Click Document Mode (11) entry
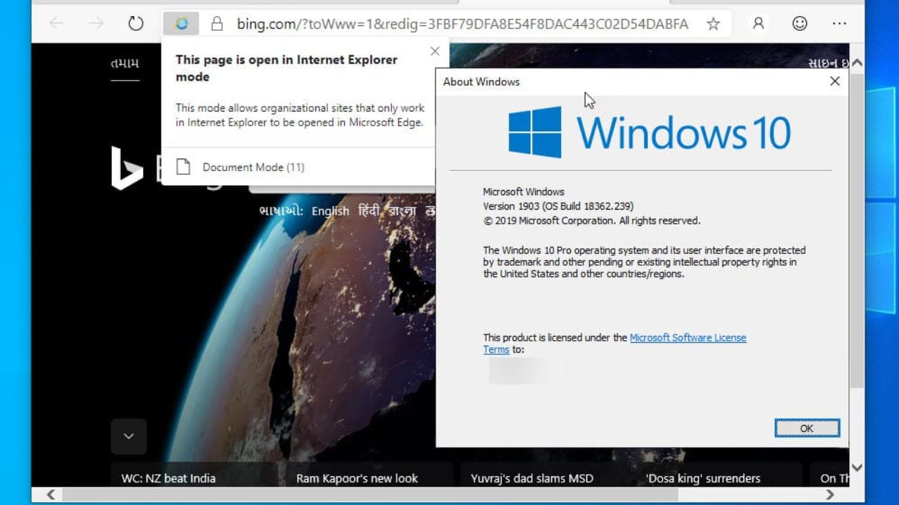This screenshot has height=505, width=899. point(254,167)
